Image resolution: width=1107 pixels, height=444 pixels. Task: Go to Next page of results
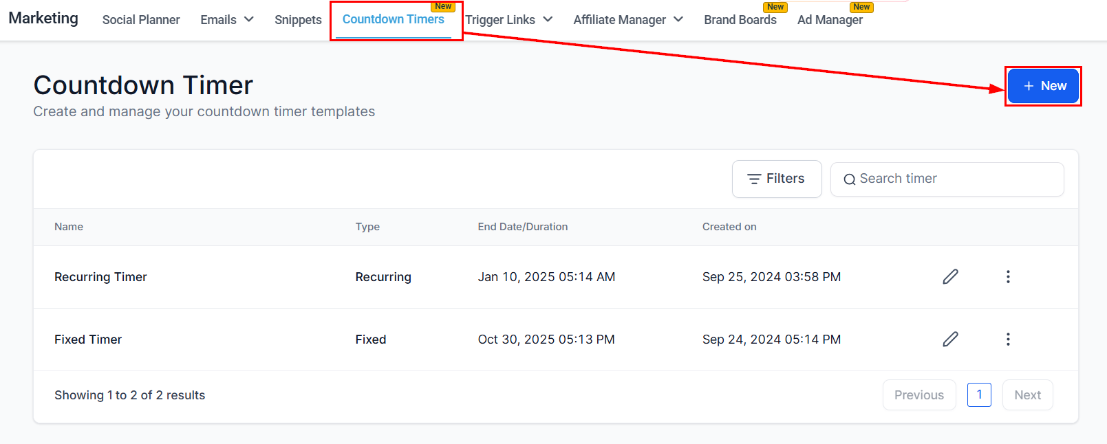click(1027, 395)
